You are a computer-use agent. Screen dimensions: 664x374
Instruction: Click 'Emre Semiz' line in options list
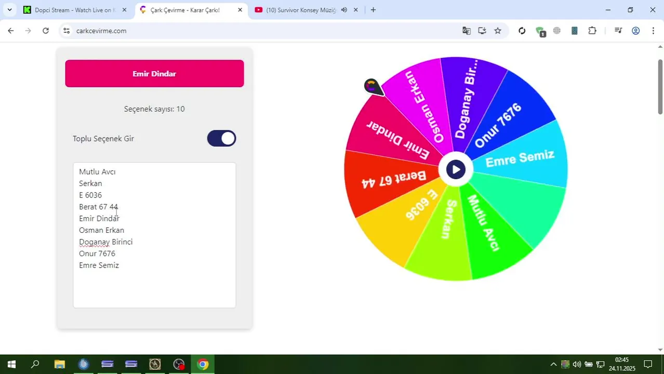pyautogui.click(x=99, y=265)
